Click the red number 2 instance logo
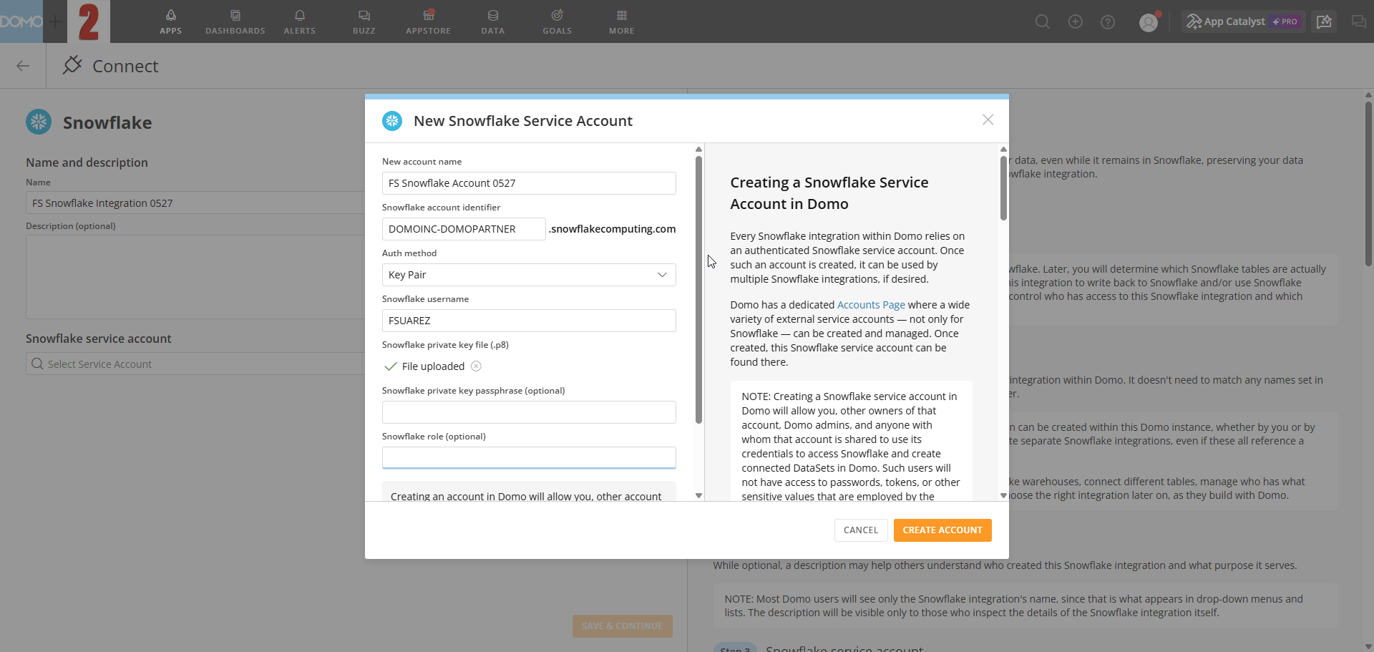Screen dimensions: 1374x652 coord(89,21)
